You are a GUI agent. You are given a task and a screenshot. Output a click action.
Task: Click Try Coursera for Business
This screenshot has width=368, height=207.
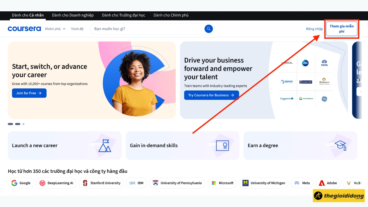[x=211, y=95]
